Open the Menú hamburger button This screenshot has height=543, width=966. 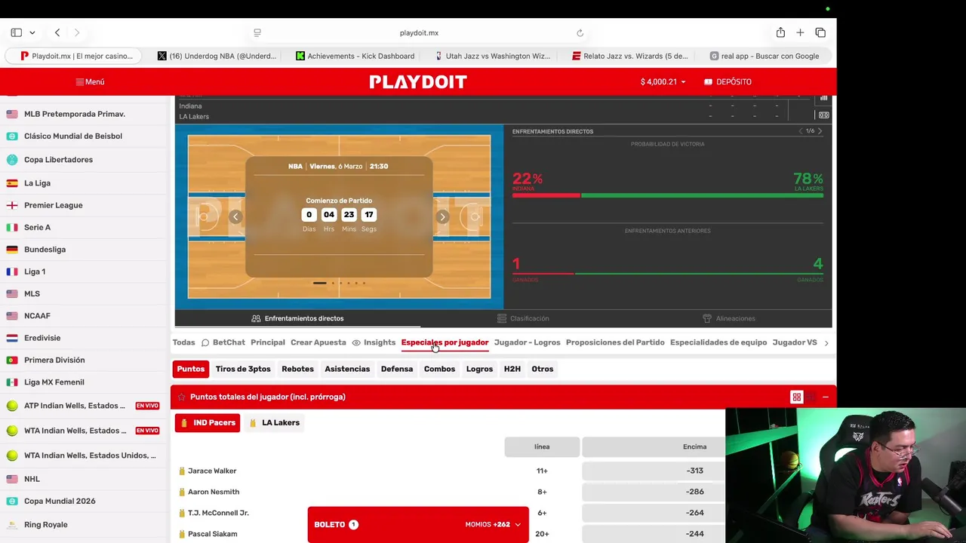90,81
